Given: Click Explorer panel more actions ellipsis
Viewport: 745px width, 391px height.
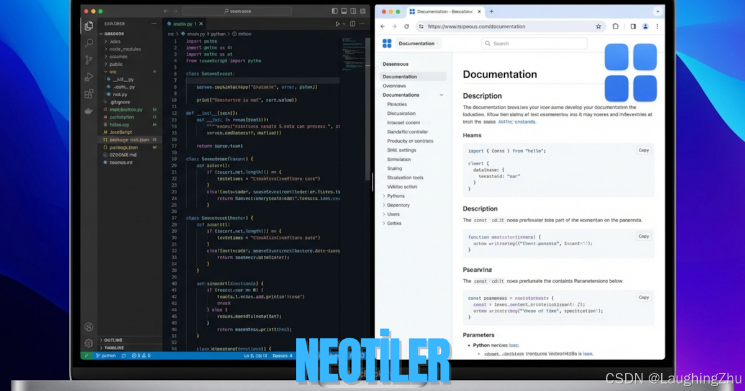Looking at the screenshot, I should [x=155, y=24].
